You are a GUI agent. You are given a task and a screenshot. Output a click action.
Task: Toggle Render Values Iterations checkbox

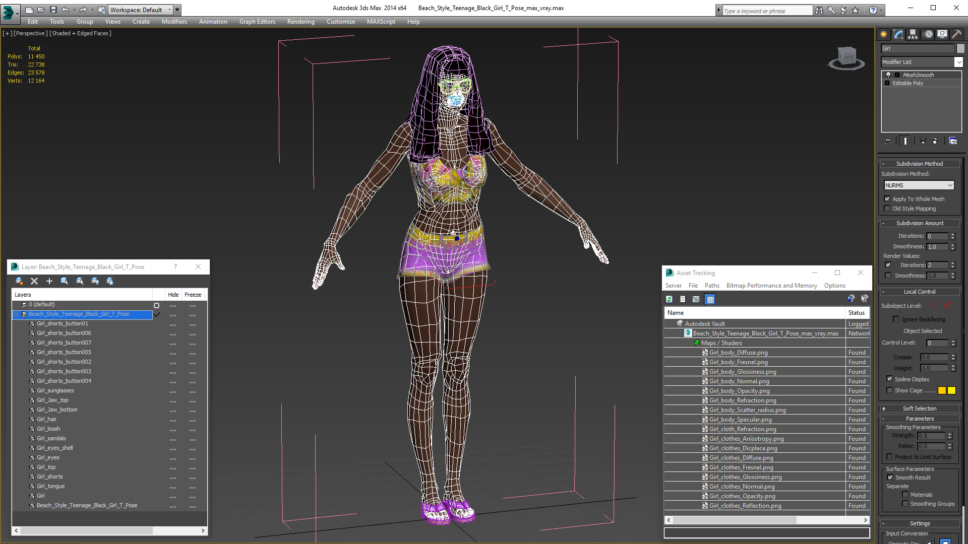click(x=888, y=265)
